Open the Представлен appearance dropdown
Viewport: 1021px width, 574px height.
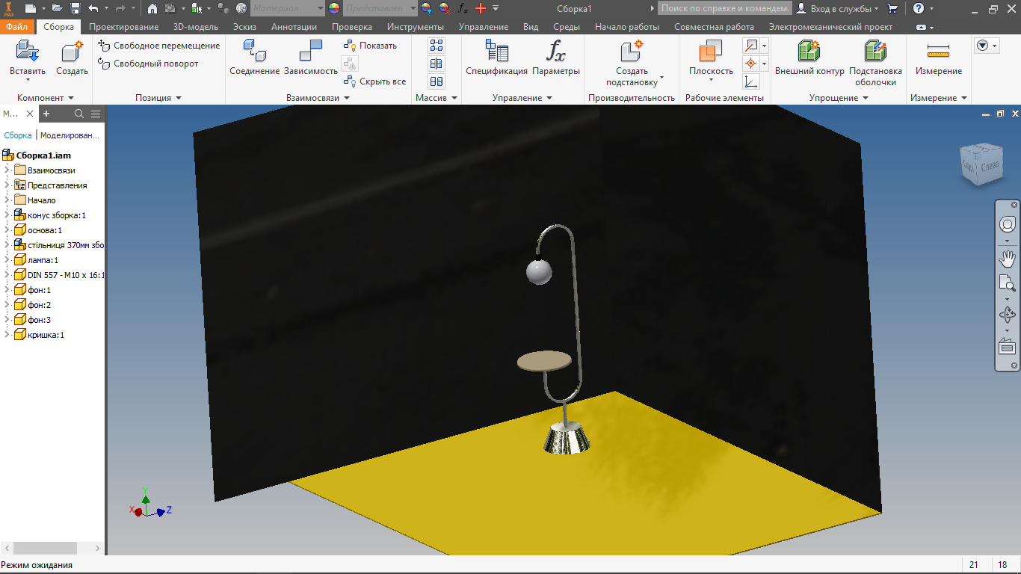(380, 9)
